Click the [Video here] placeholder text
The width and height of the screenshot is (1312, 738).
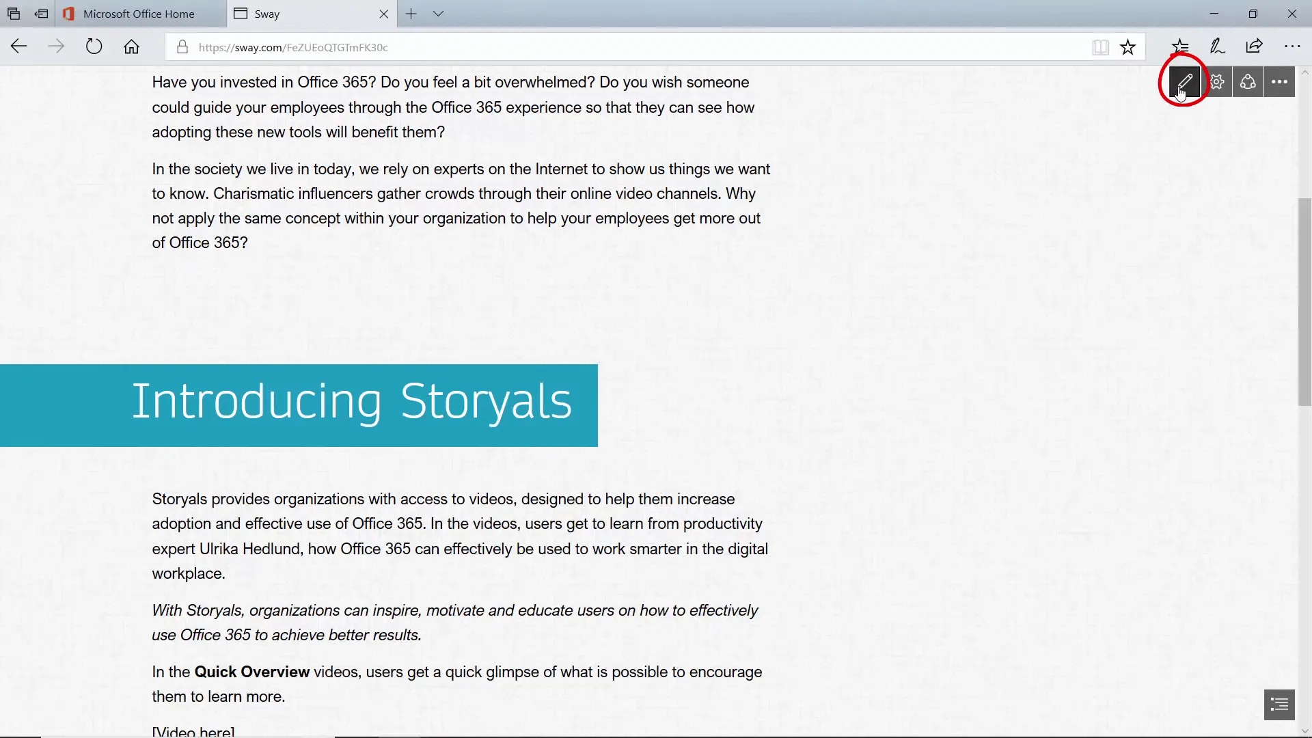coord(193,731)
